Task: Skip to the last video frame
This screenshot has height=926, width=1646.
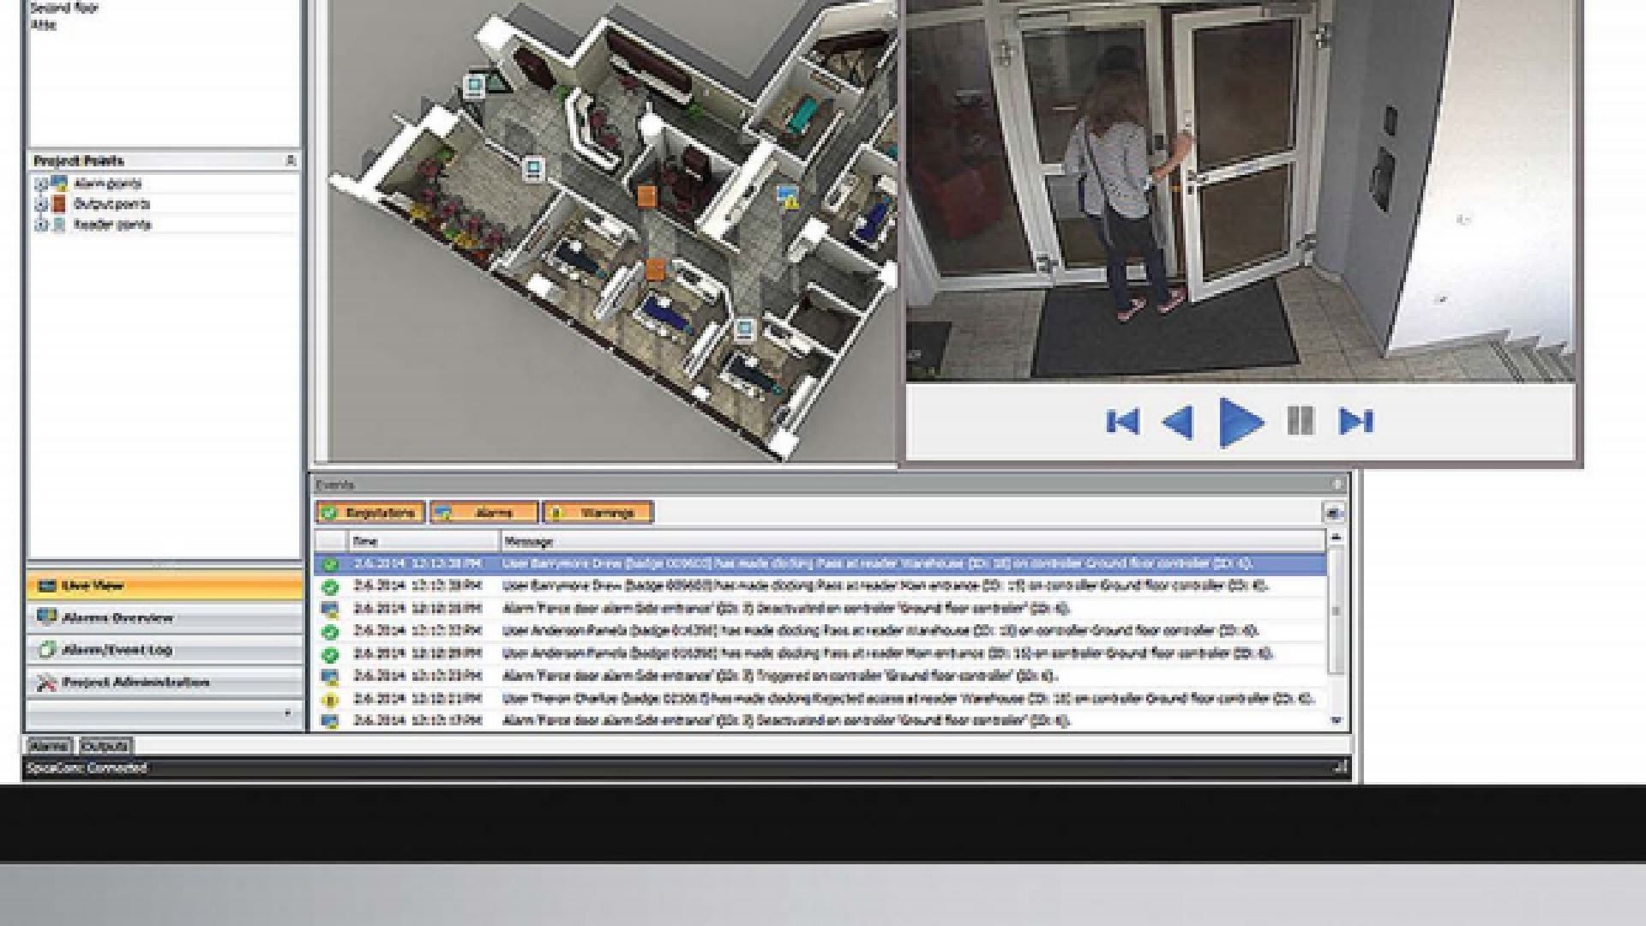Action: pos(1355,420)
